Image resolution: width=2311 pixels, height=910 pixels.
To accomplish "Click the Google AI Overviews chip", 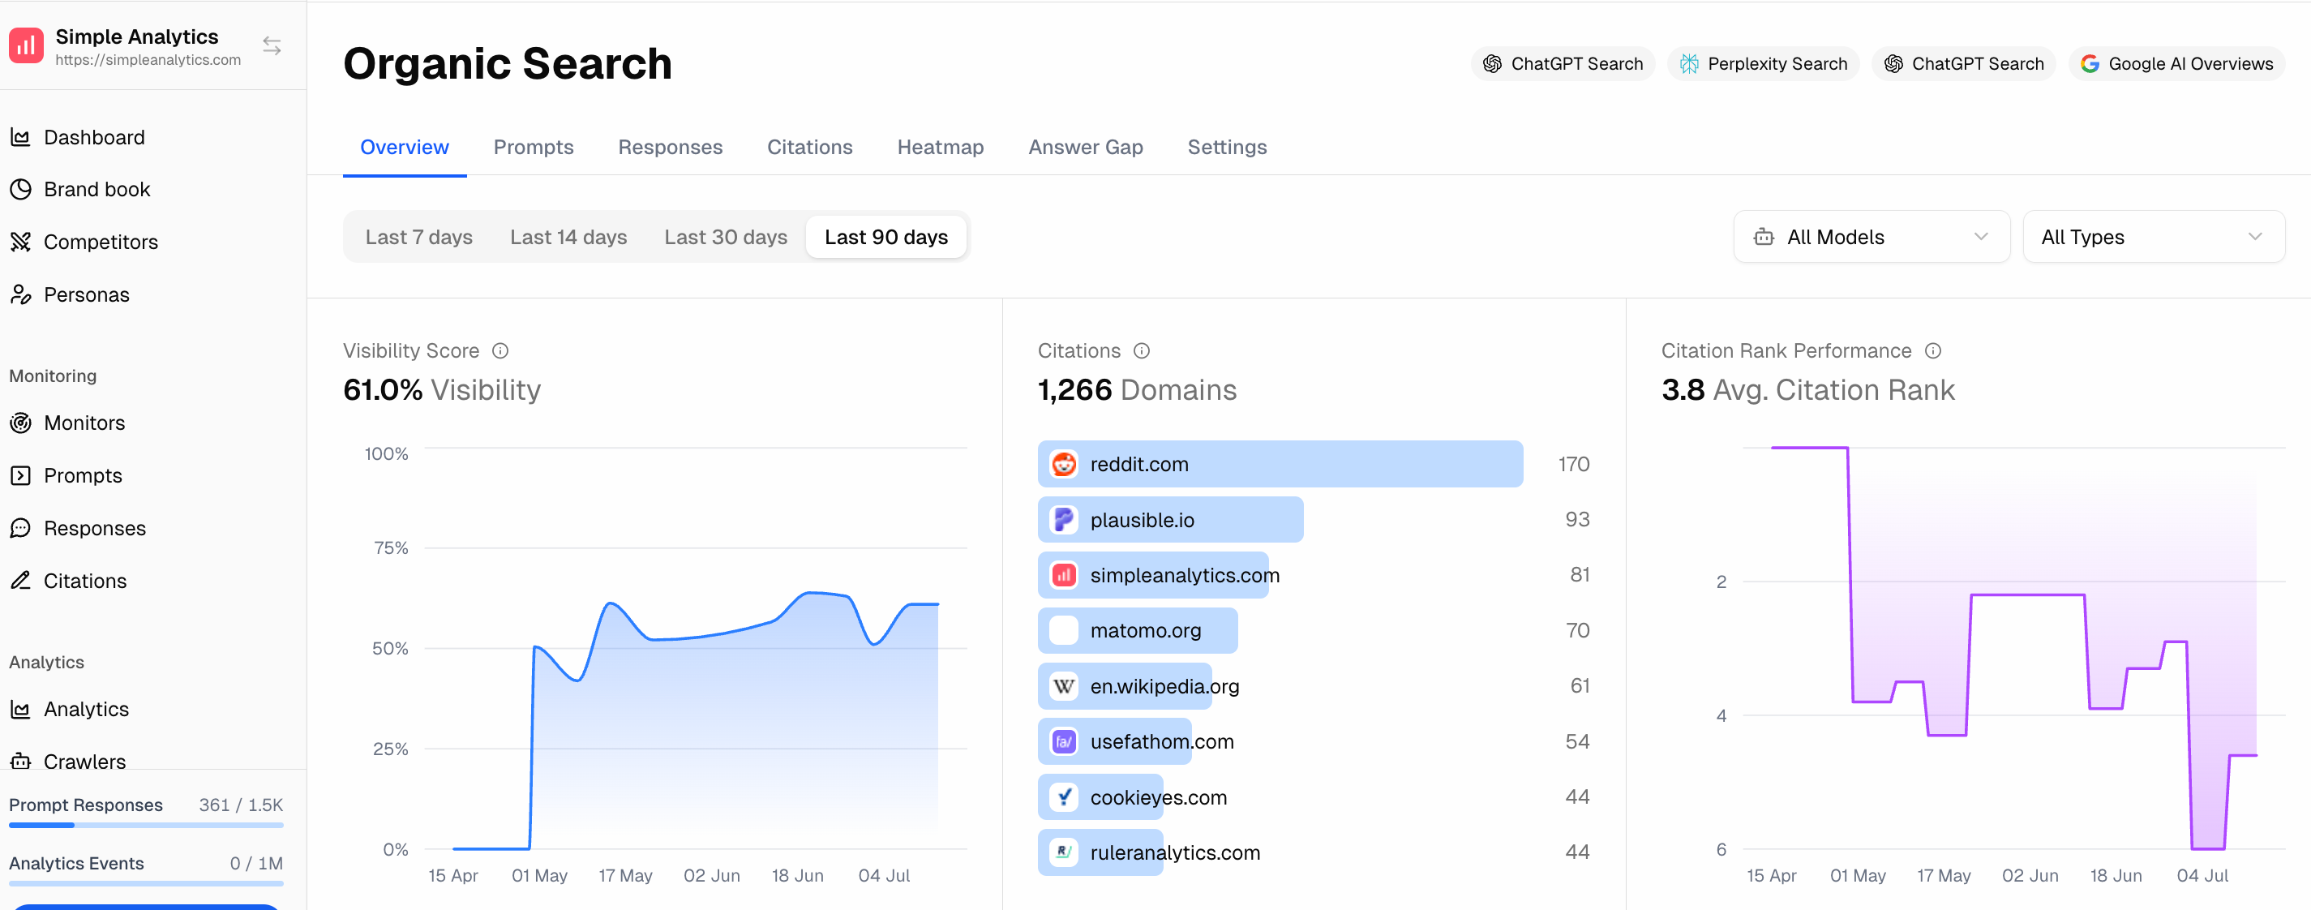I will (x=2176, y=64).
